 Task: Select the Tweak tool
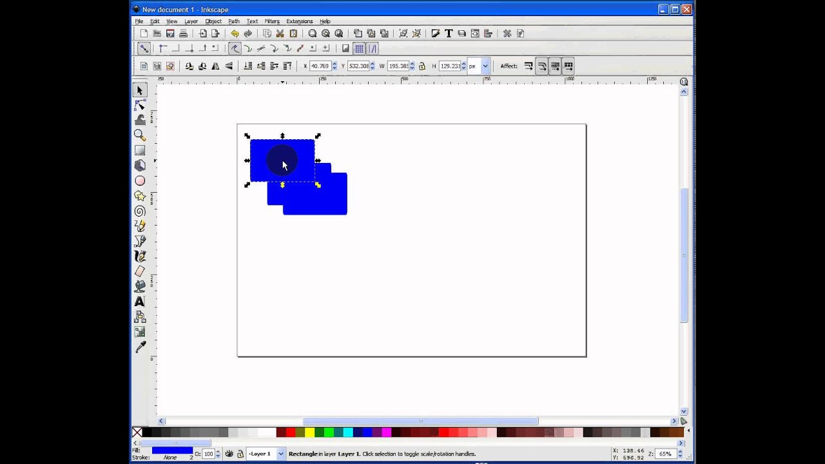tap(140, 120)
